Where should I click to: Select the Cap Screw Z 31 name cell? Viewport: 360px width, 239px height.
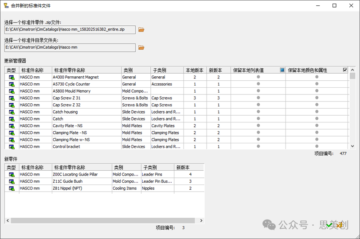(x=87, y=98)
